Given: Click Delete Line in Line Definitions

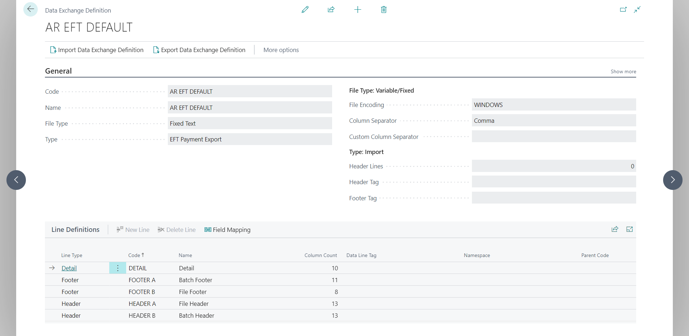Looking at the screenshot, I should [176, 230].
